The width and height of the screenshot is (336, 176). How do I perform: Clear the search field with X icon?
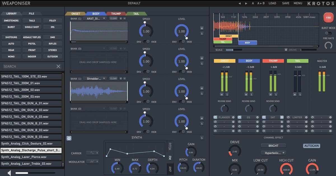[x=58, y=66]
